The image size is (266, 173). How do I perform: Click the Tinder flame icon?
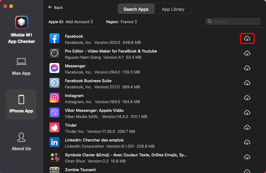[54, 127]
